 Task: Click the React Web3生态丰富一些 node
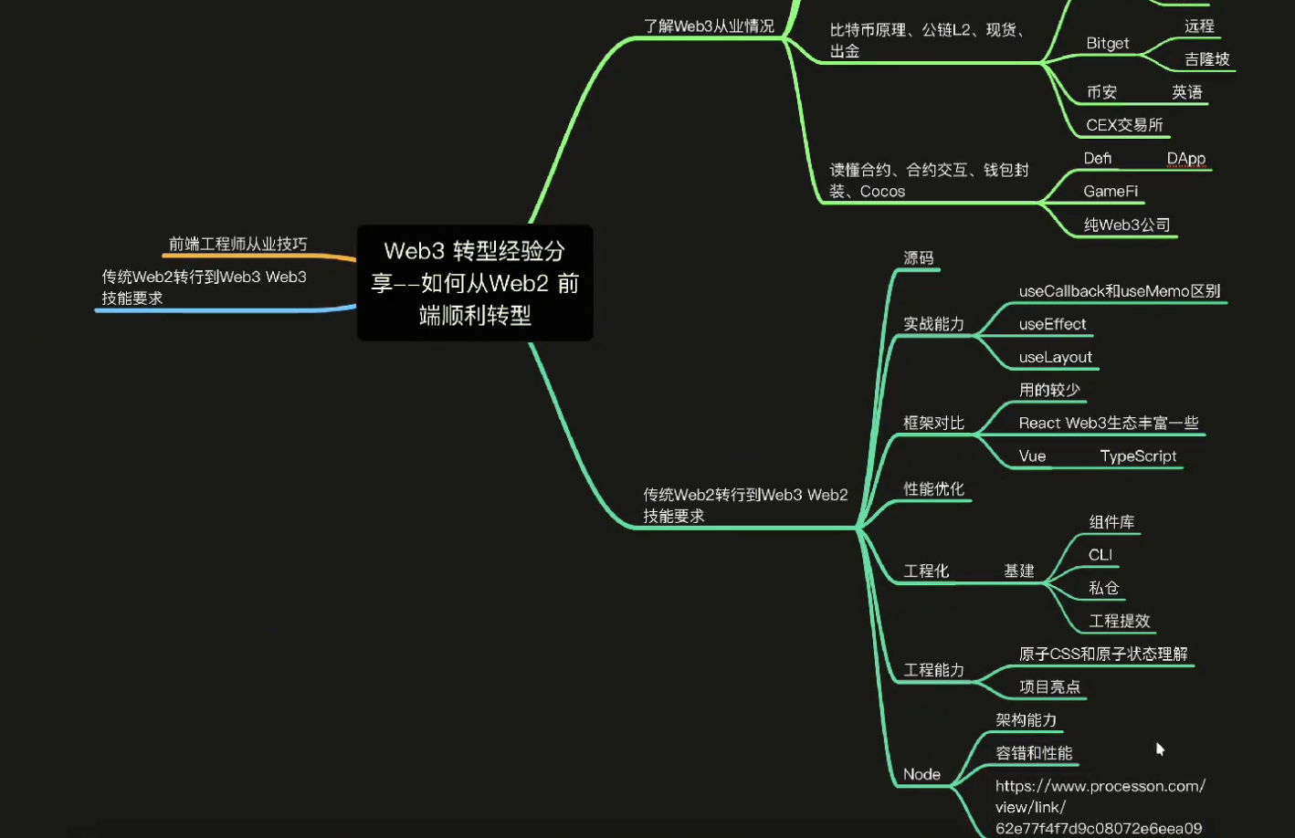tap(1108, 423)
